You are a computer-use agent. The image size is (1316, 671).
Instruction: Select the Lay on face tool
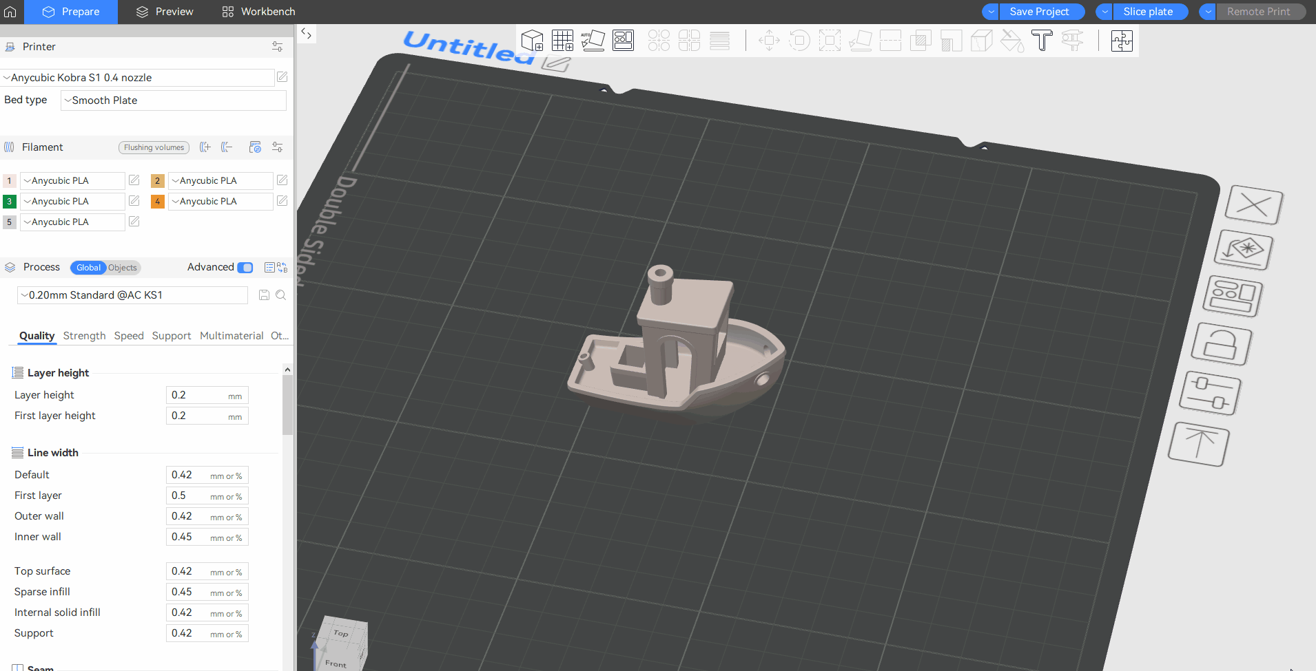pos(860,41)
